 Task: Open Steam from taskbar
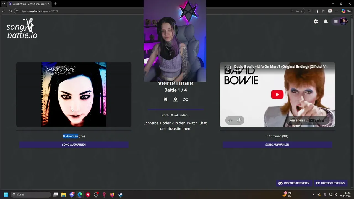pyautogui.click(x=120, y=195)
